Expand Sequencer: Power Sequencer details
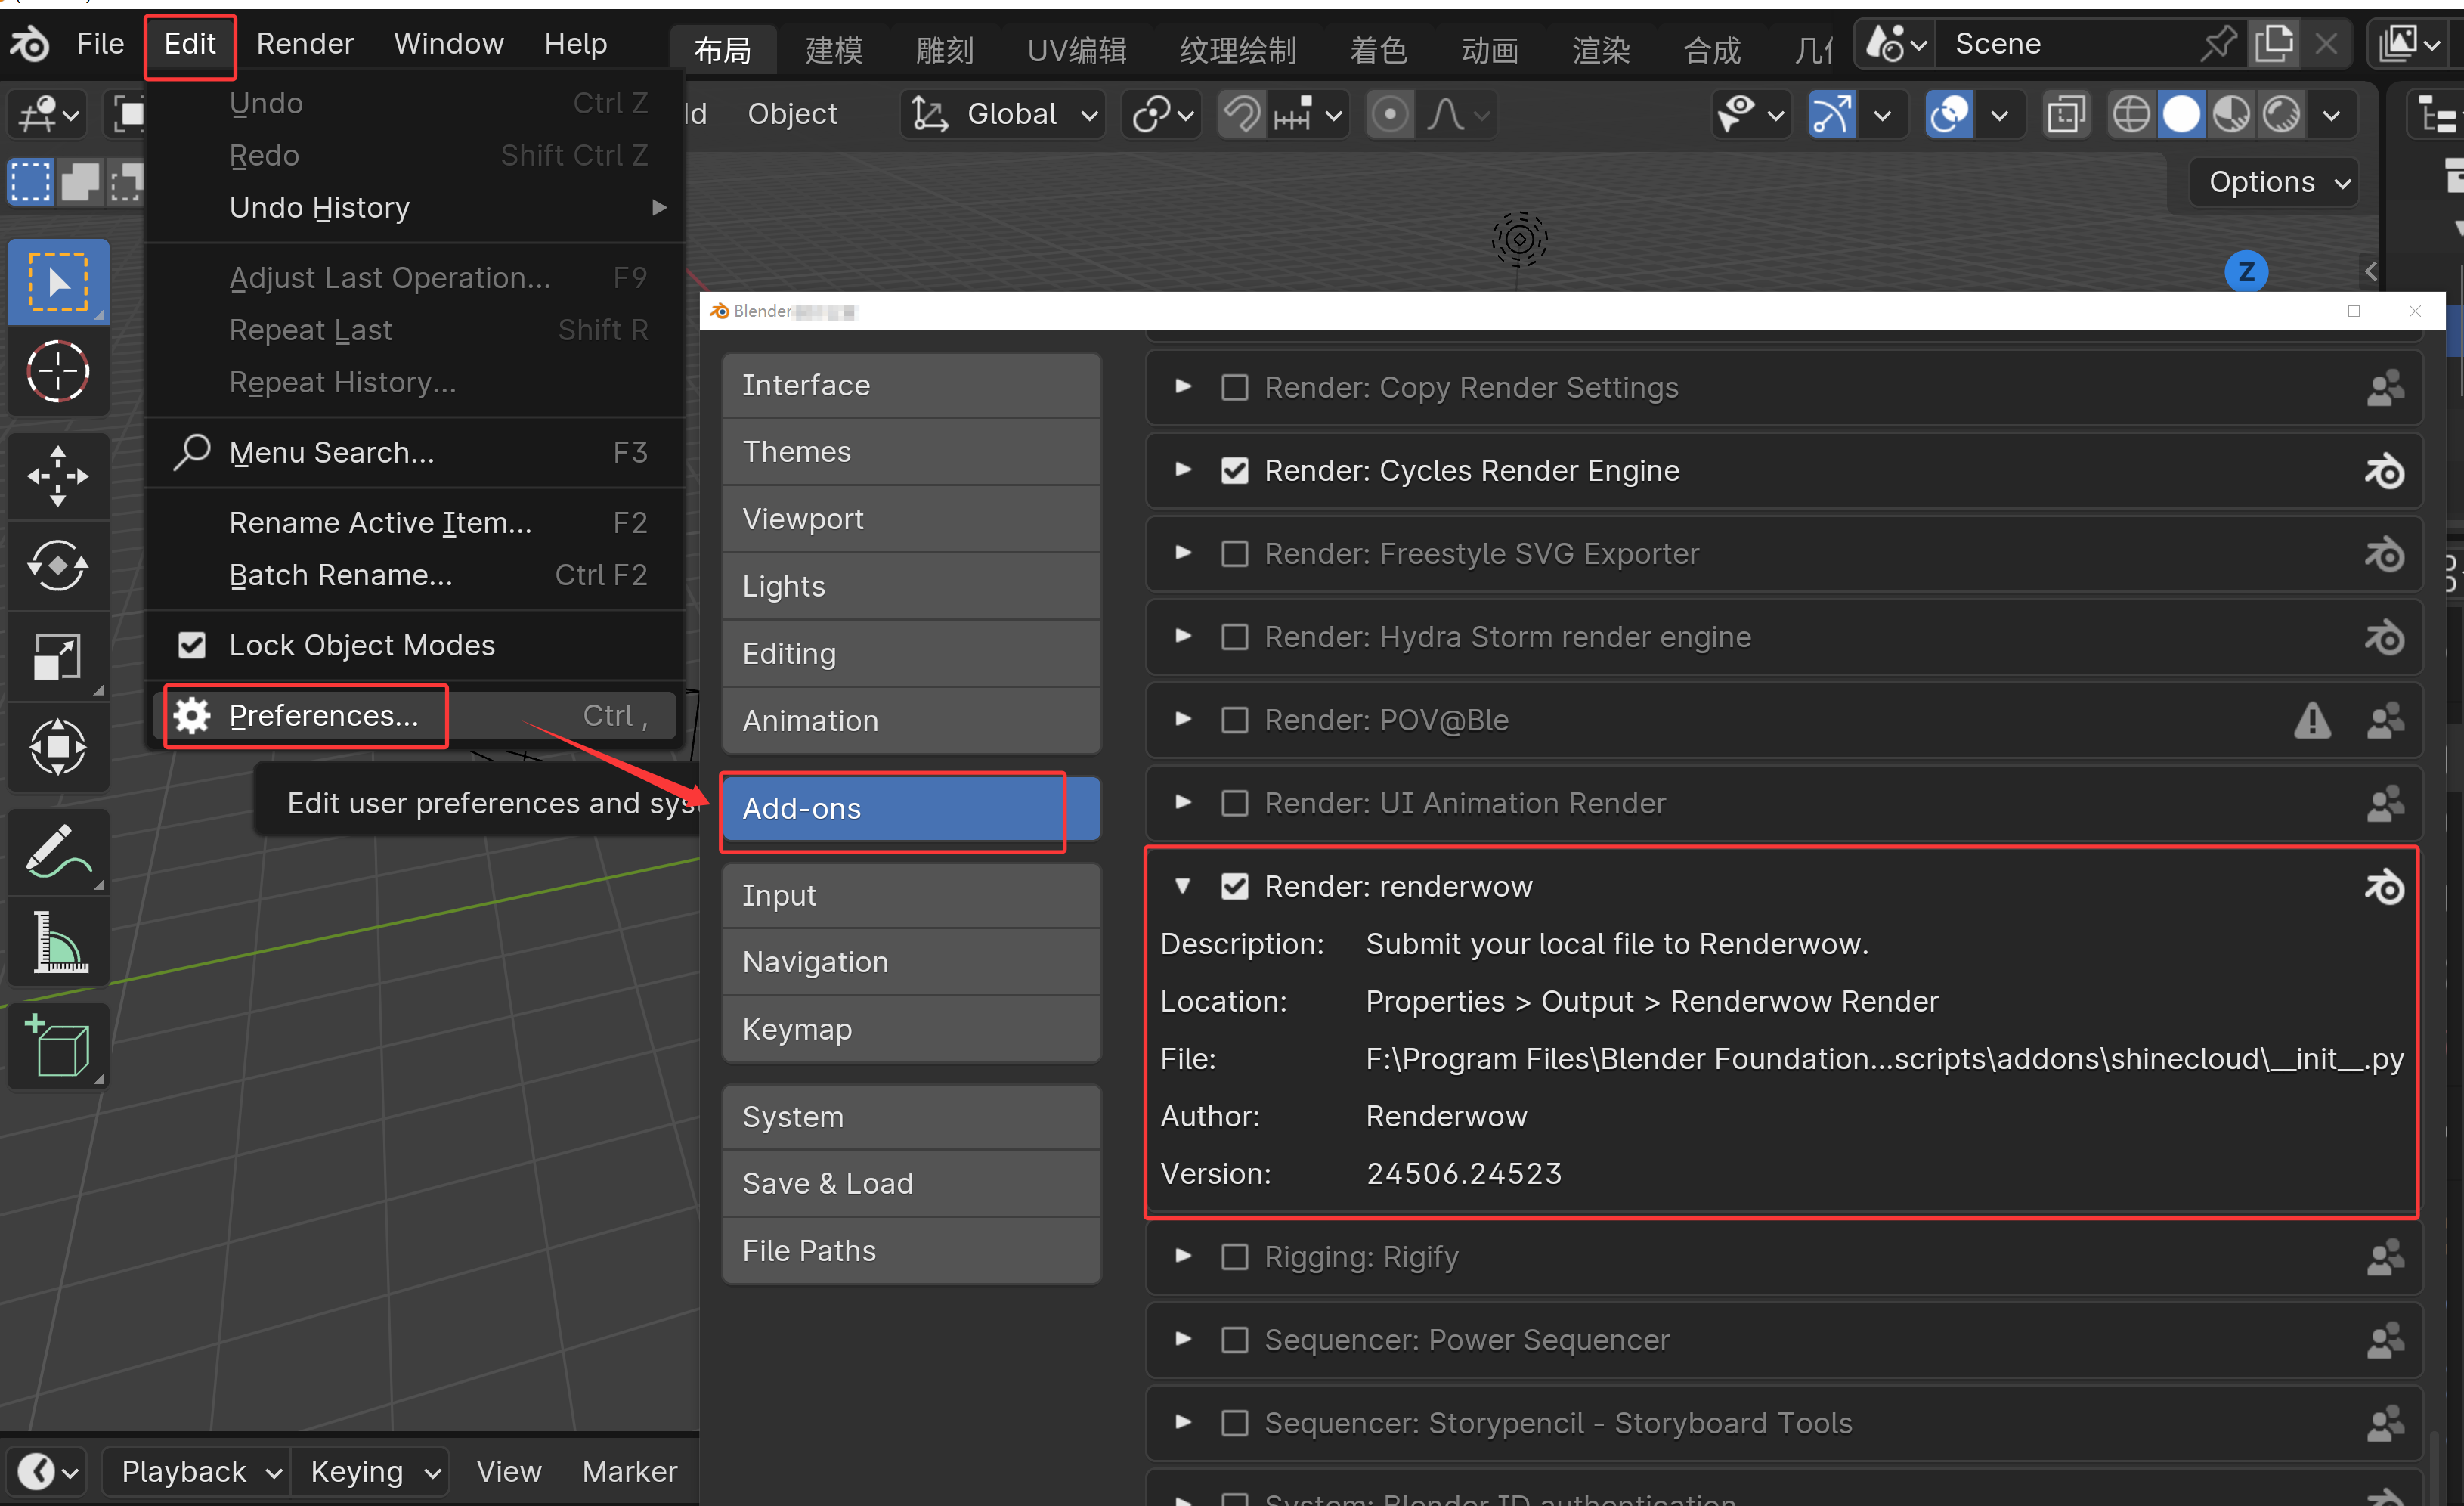 (x=1183, y=1339)
